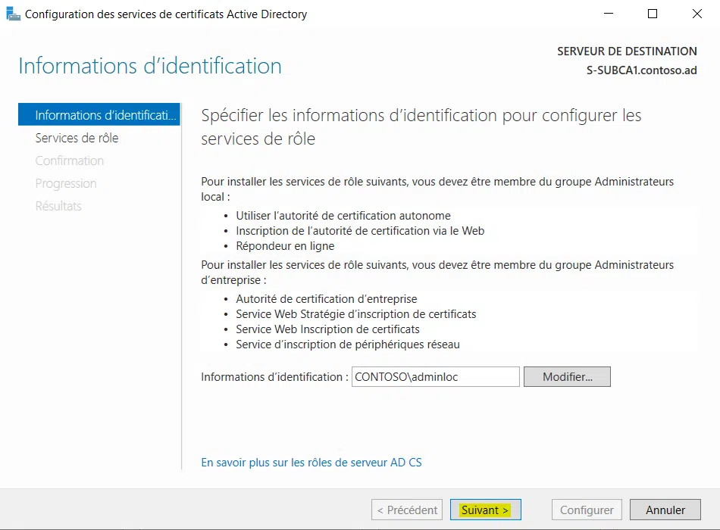The image size is (720, 530).
Task: Click the SERVEUR DE DESTINATION header text
Action: 628,51
